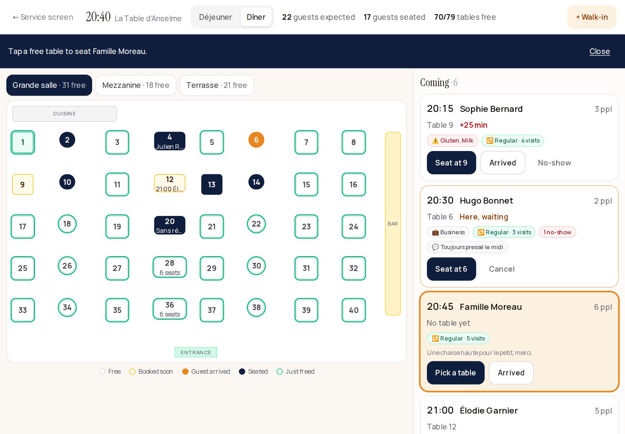Click Hugo Bonnet's 1 no-show tag

557,232
